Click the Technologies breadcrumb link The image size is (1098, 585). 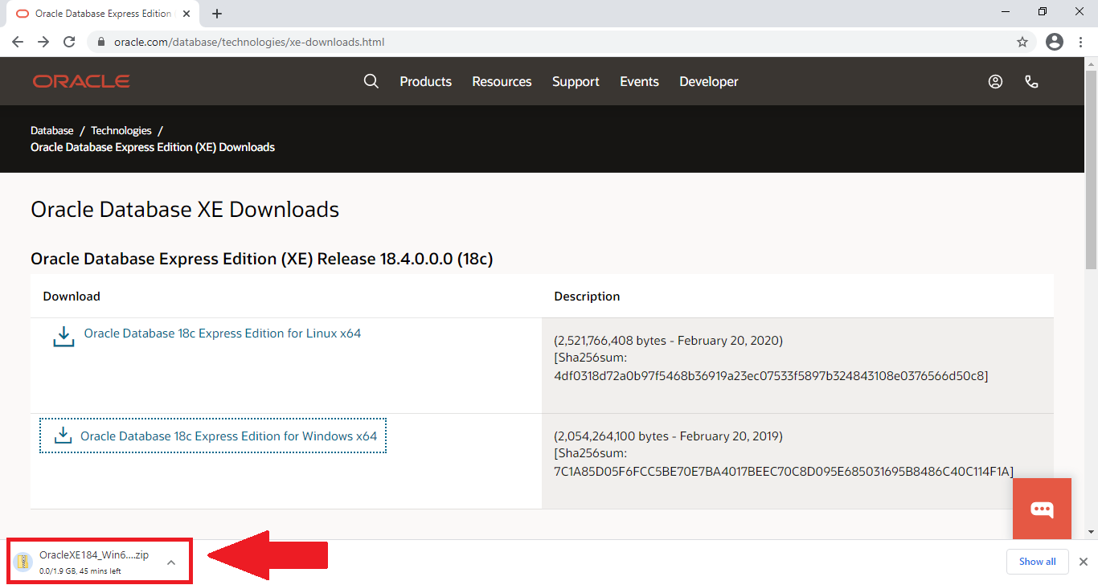(121, 130)
